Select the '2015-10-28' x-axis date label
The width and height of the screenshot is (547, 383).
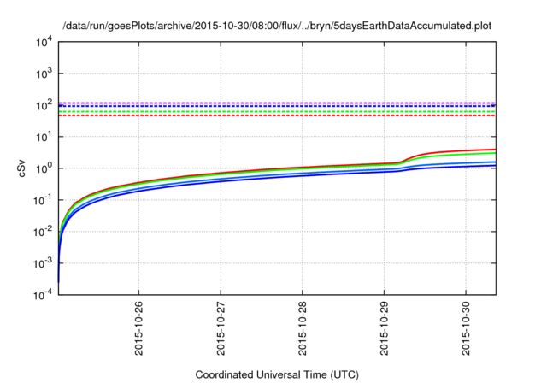(x=302, y=328)
